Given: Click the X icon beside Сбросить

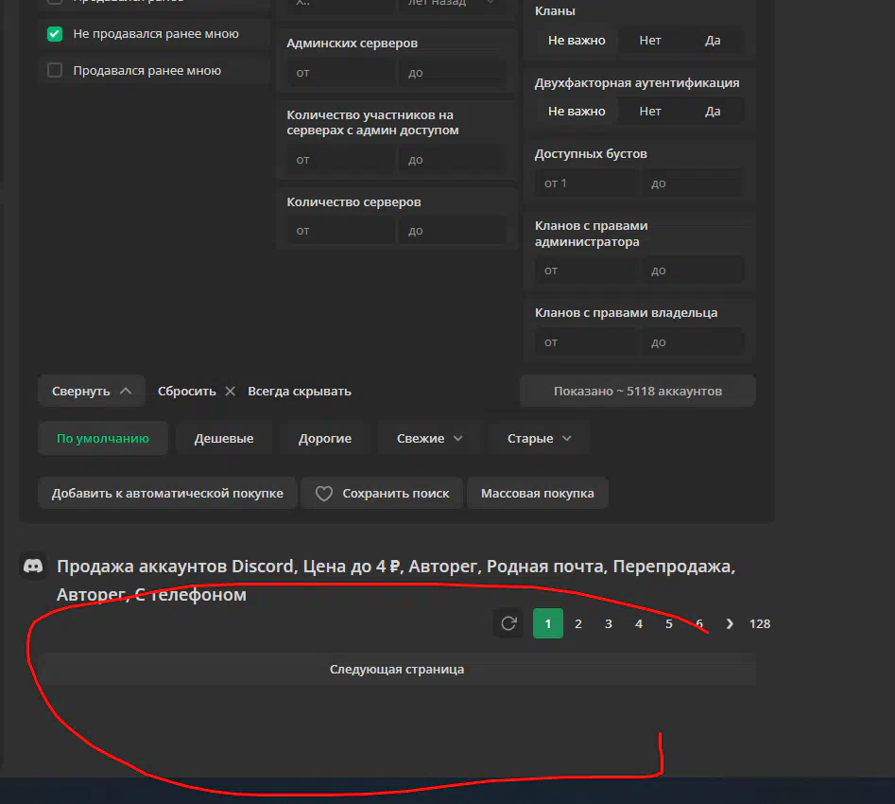Looking at the screenshot, I should click(230, 392).
